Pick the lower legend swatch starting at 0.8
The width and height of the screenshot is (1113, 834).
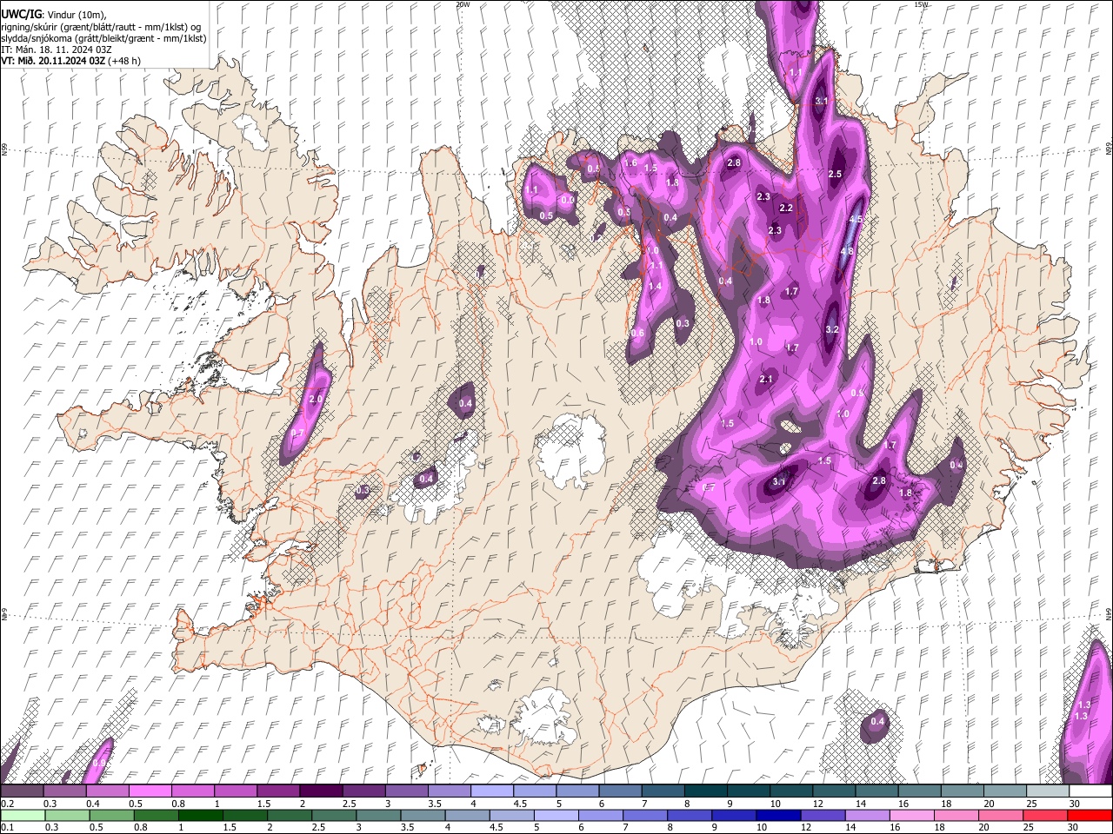click(156, 815)
